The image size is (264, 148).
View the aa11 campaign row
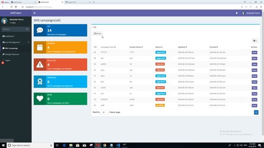point(255,76)
